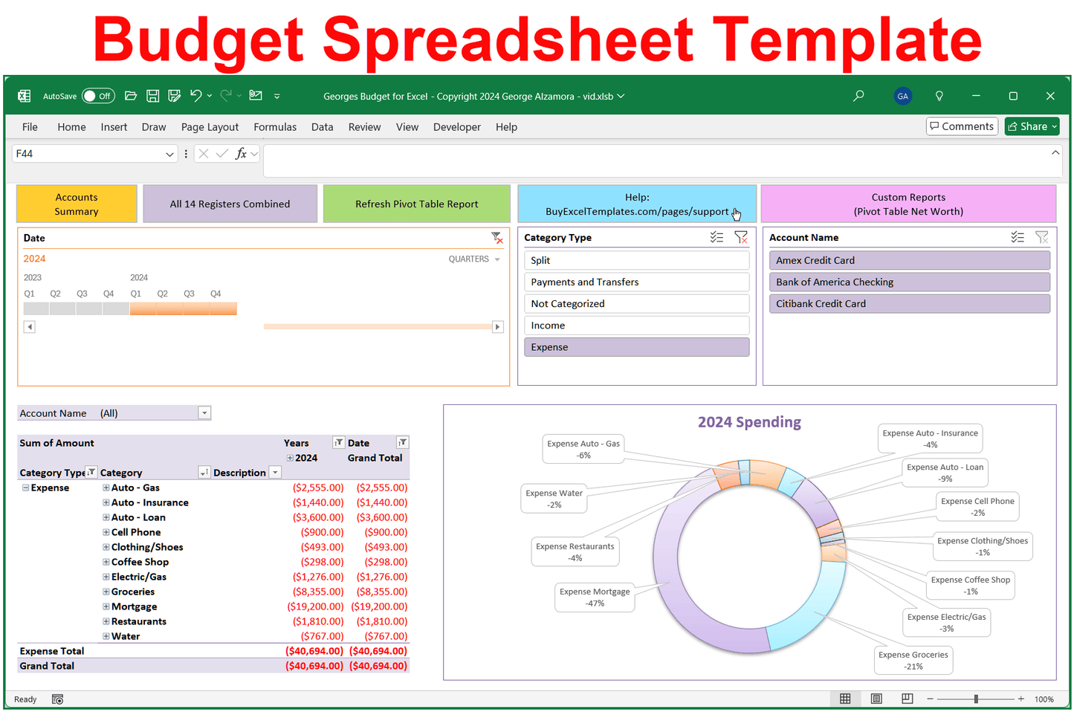
Task: Open the QUARTERS time level dropdown
Action: pos(474,259)
